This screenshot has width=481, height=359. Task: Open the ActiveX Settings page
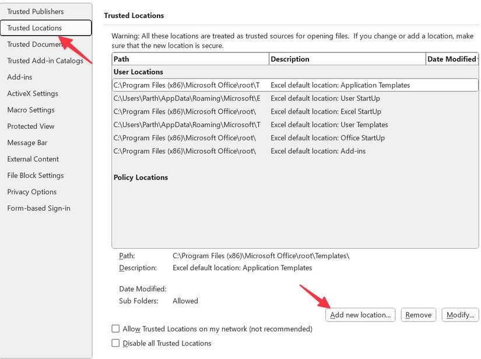pos(32,93)
